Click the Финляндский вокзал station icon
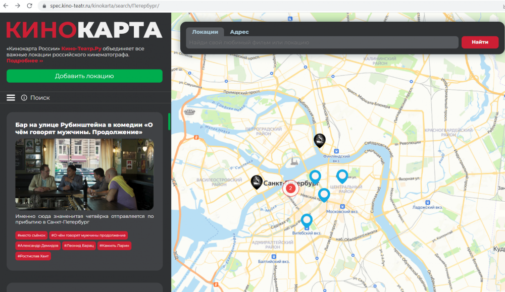 [336, 151]
